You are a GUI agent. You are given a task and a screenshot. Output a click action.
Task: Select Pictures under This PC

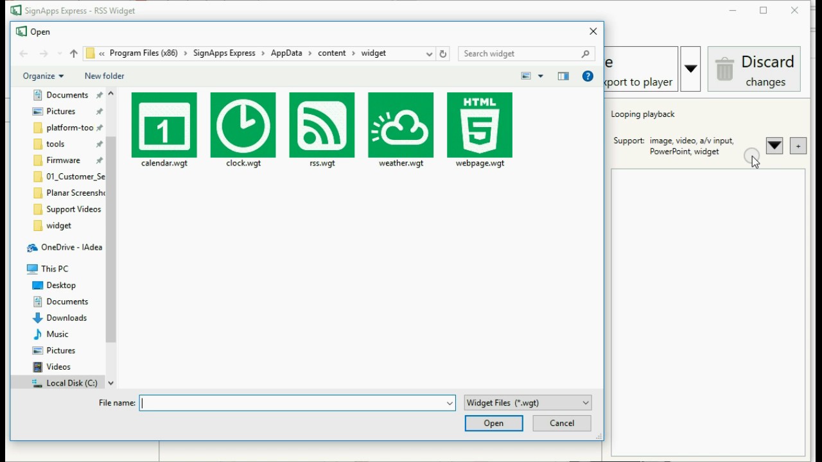(61, 350)
